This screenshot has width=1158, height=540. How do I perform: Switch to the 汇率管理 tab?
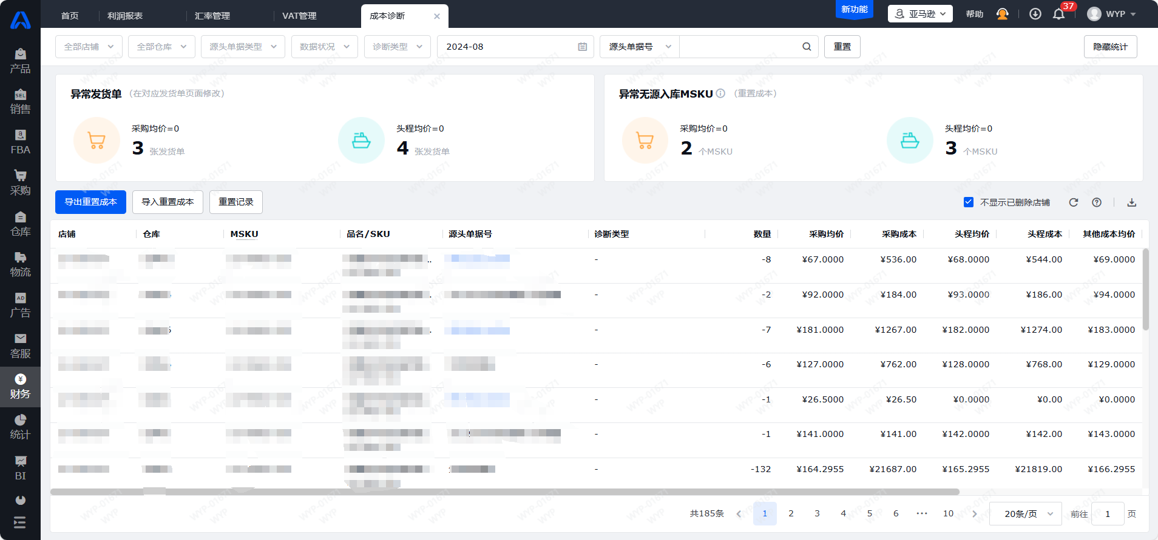click(x=212, y=16)
